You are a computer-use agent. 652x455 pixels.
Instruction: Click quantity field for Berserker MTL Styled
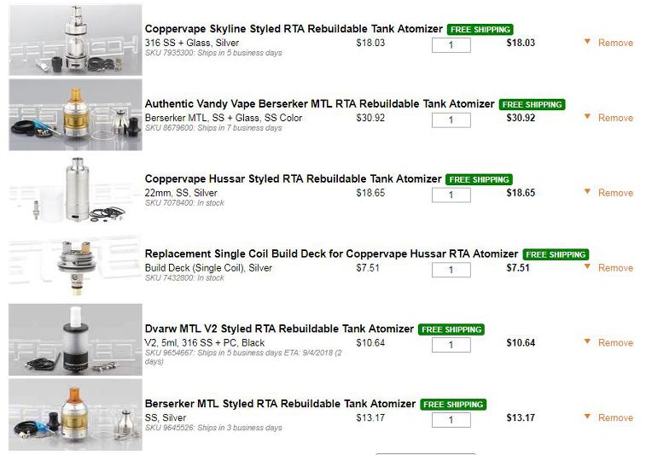click(x=451, y=419)
